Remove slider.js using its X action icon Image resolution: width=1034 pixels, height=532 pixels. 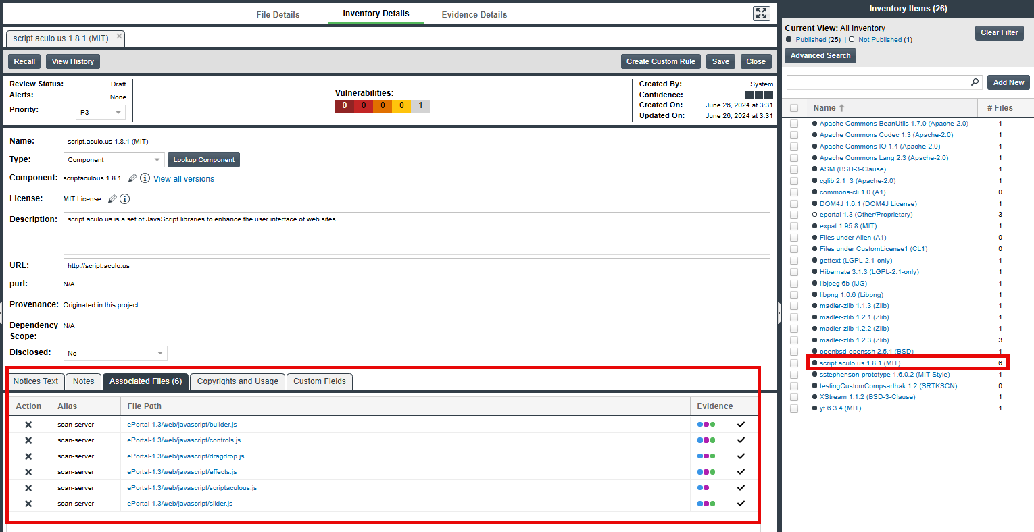28,504
